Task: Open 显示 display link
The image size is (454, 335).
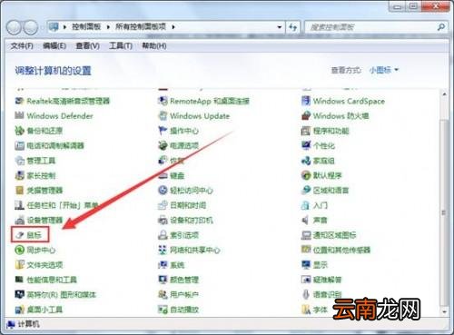Action: [x=321, y=265]
